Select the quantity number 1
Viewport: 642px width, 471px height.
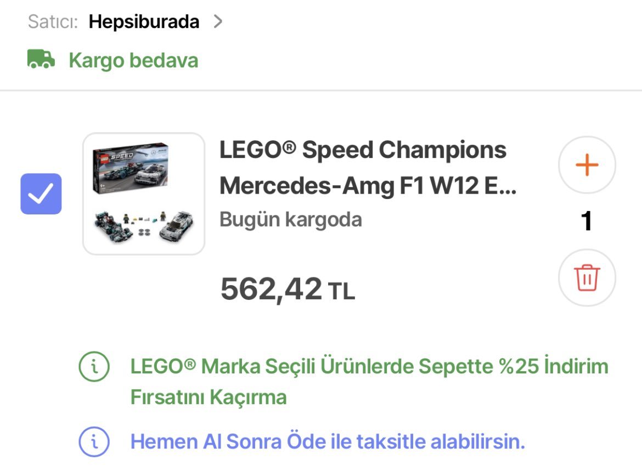(x=587, y=221)
